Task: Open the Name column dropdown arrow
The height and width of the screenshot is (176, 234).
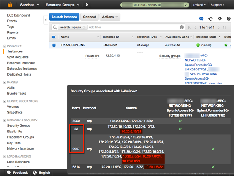Action: pos(98,37)
